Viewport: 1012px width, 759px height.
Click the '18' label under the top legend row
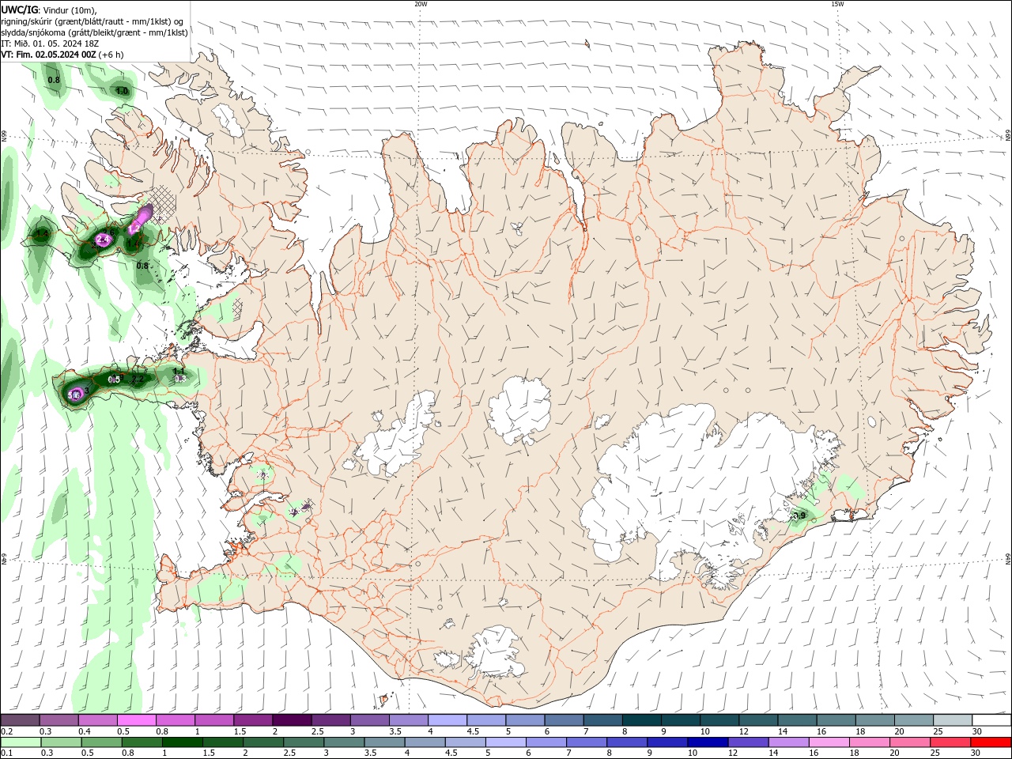(859, 731)
